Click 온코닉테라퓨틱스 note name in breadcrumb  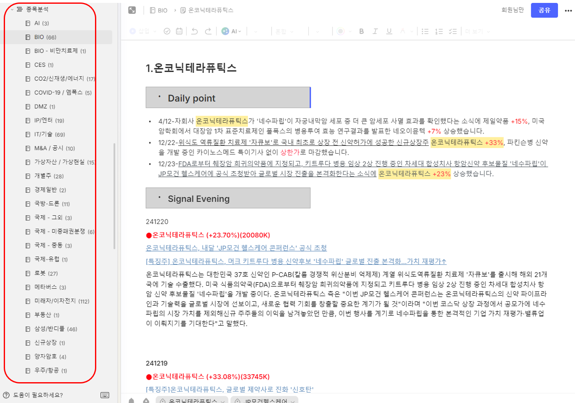tap(207, 10)
